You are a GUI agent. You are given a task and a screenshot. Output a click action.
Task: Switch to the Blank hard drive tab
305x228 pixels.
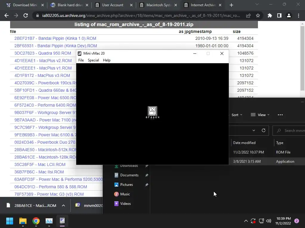pos(70,5)
